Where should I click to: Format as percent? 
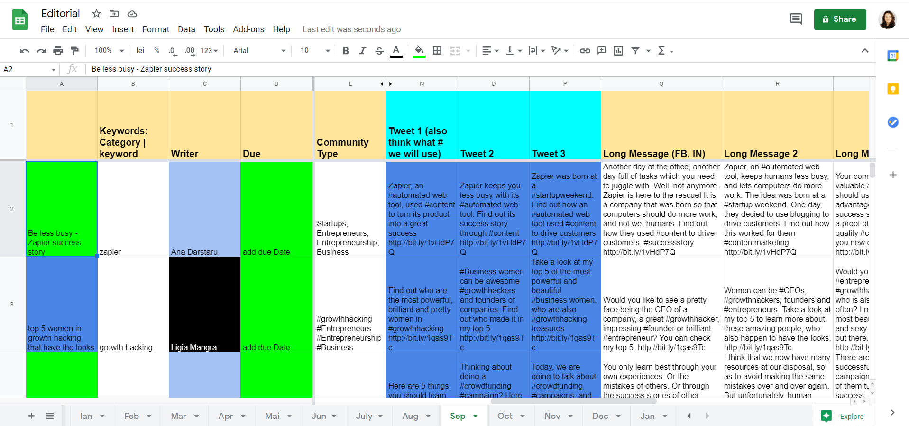pyautogui.click(x=156, y=51)
